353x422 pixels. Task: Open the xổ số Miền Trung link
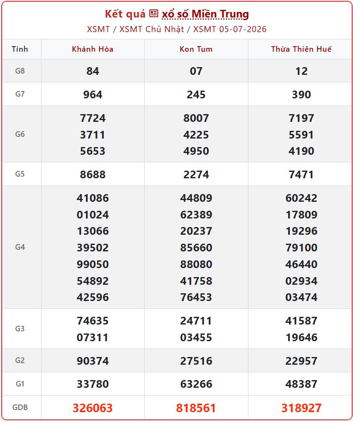click(205, 14)
